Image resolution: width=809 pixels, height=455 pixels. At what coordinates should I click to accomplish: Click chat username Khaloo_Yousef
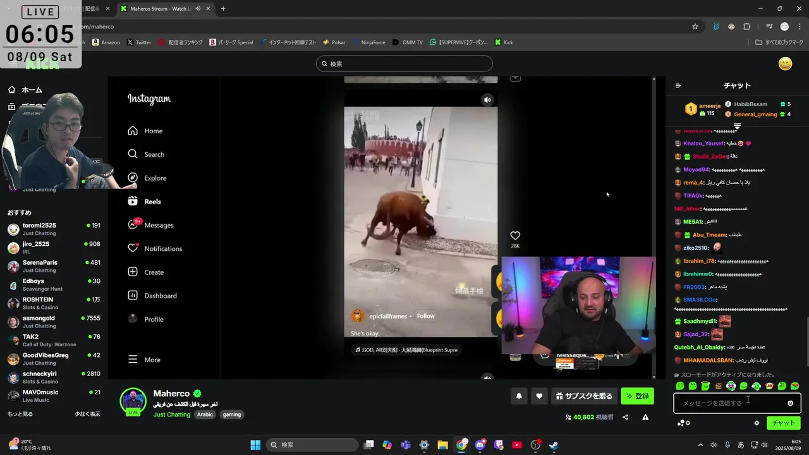(x=703, y=143)
